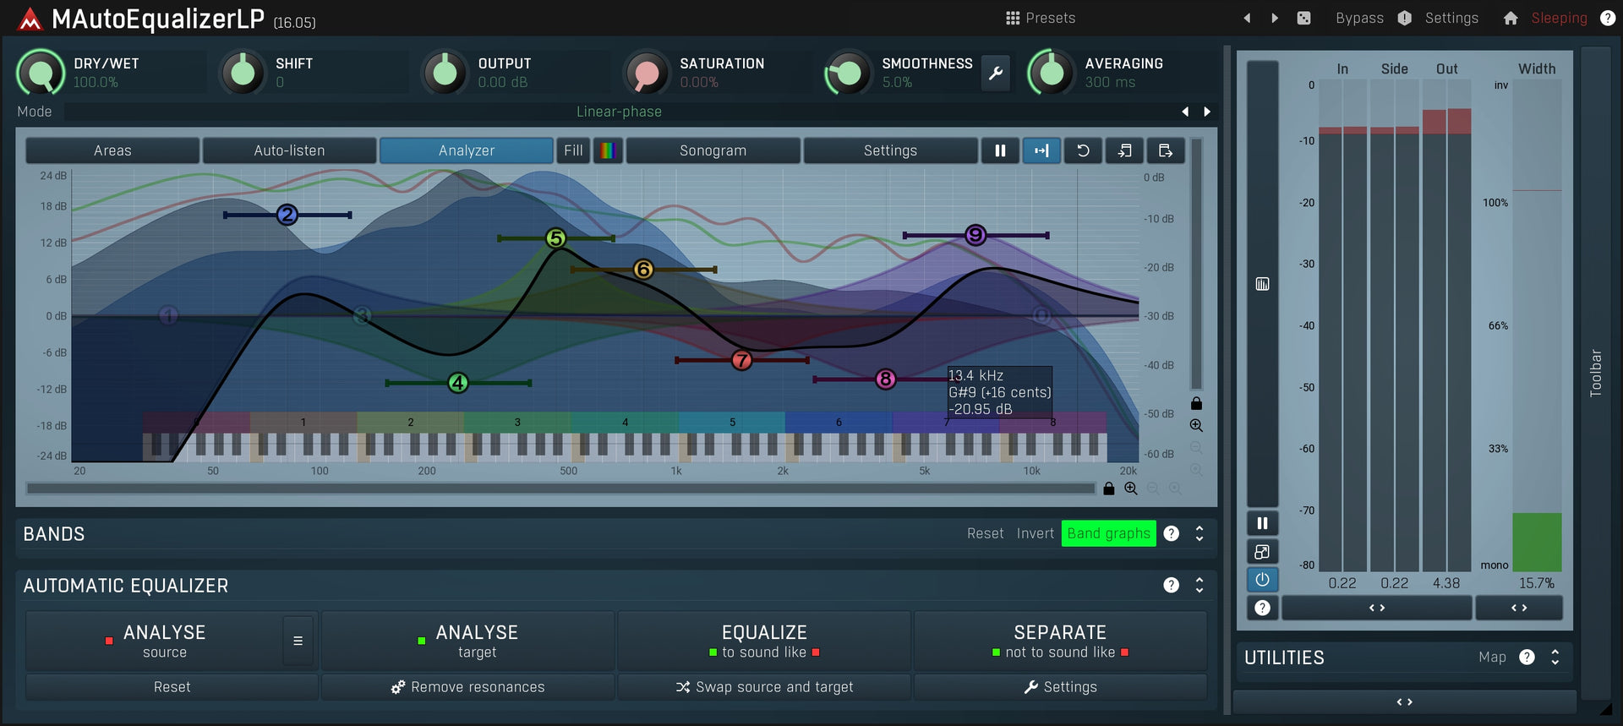Click the random preset dice icon

coord(1303,18)
